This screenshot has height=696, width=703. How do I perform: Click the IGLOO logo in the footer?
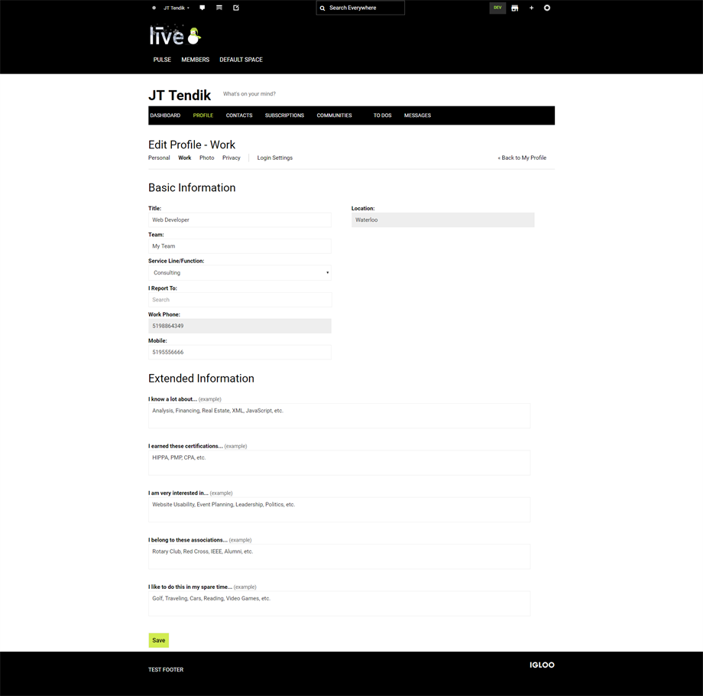(x=542, y=665)
